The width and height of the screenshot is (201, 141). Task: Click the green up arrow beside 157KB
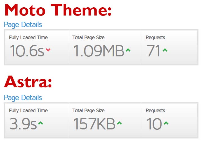click(119, 123)
